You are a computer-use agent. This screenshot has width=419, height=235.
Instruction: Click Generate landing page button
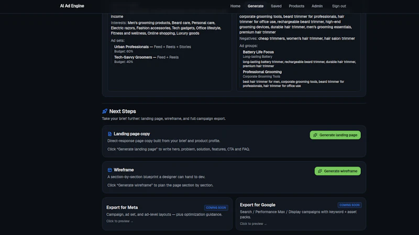(335, 135)
